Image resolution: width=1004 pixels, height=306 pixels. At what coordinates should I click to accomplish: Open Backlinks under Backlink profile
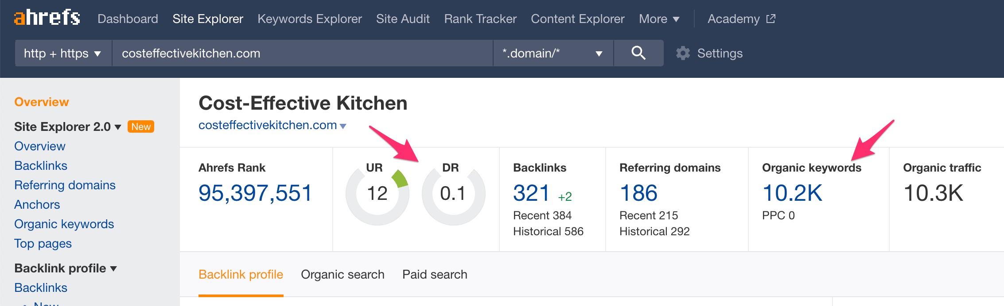point(41,287)
